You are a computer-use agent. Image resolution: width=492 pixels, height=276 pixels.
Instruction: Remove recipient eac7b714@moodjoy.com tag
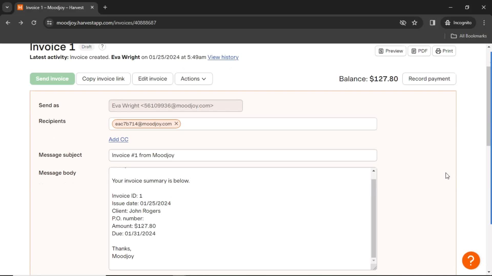[176, 123]
